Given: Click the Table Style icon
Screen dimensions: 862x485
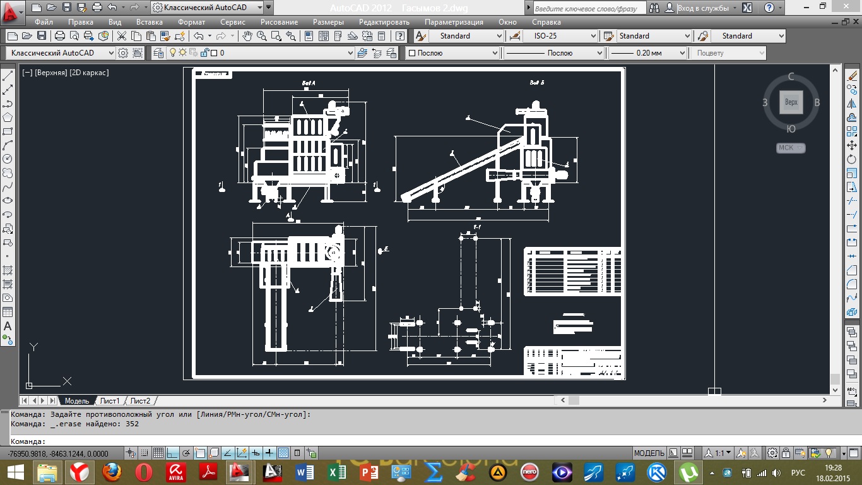Looking at the screenshot, I should [609, 36].
